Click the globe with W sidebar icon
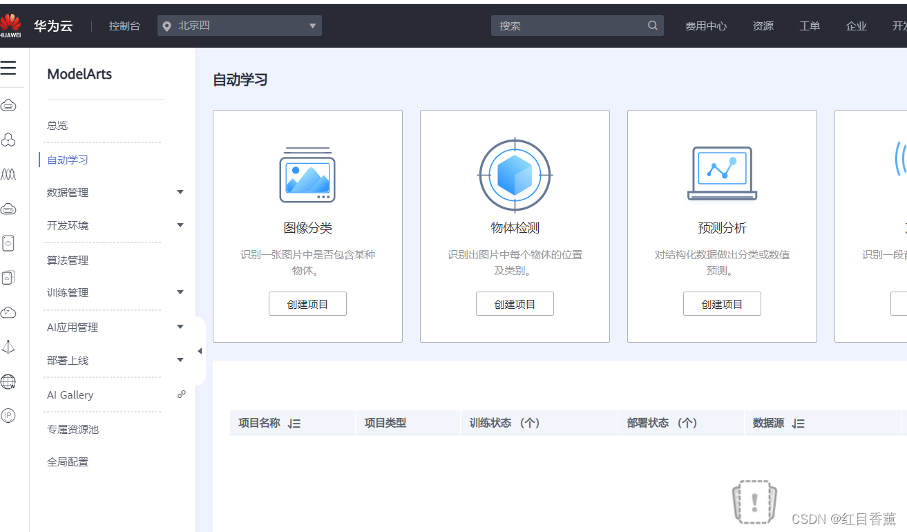 coord(8,381)
